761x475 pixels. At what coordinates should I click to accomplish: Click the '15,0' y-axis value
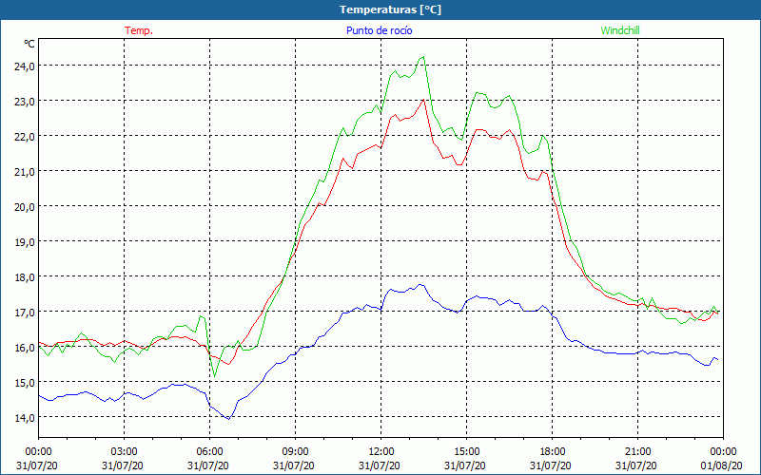click(25, 383)
